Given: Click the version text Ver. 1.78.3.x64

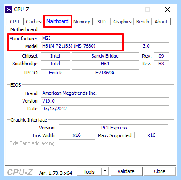Looking at the screenshot, I should coord(55,173).
